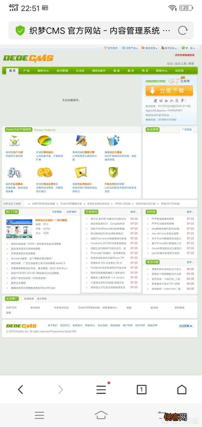Expand the 技术论坛 top dropdown
The width and height of the screenshot is (202, 427).
tap(169, 48)
